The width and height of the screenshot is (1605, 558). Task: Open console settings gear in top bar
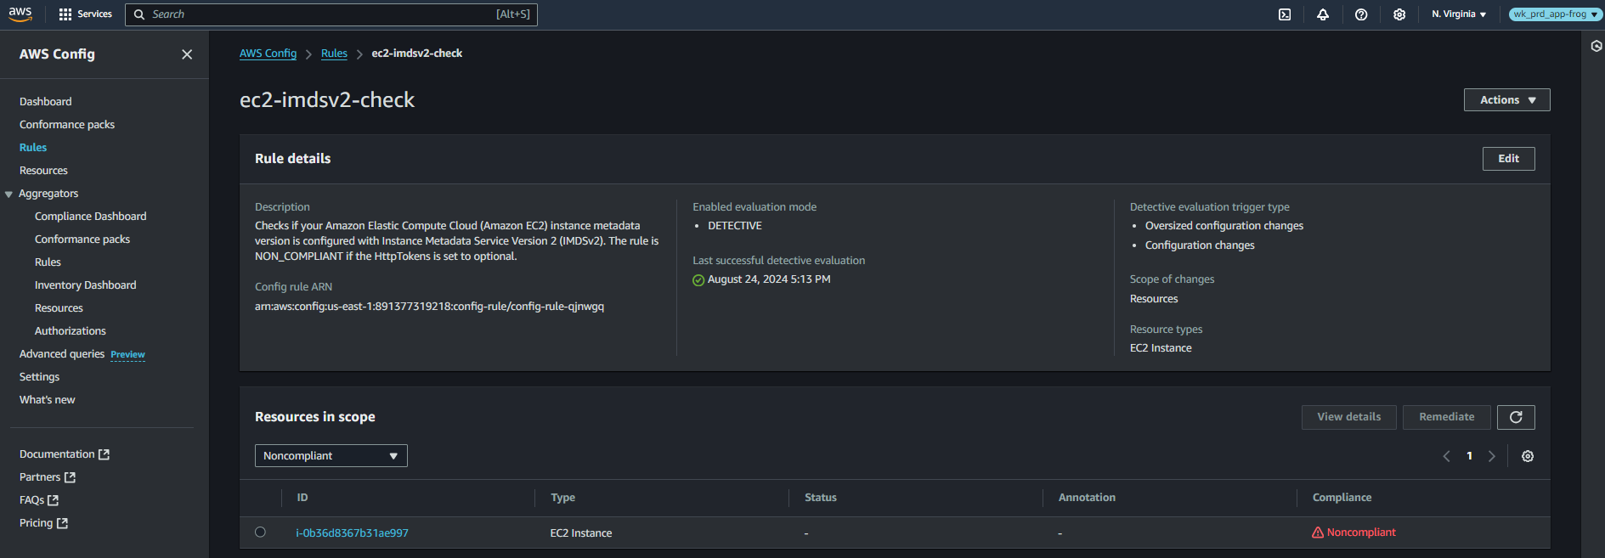point(1399,14)
